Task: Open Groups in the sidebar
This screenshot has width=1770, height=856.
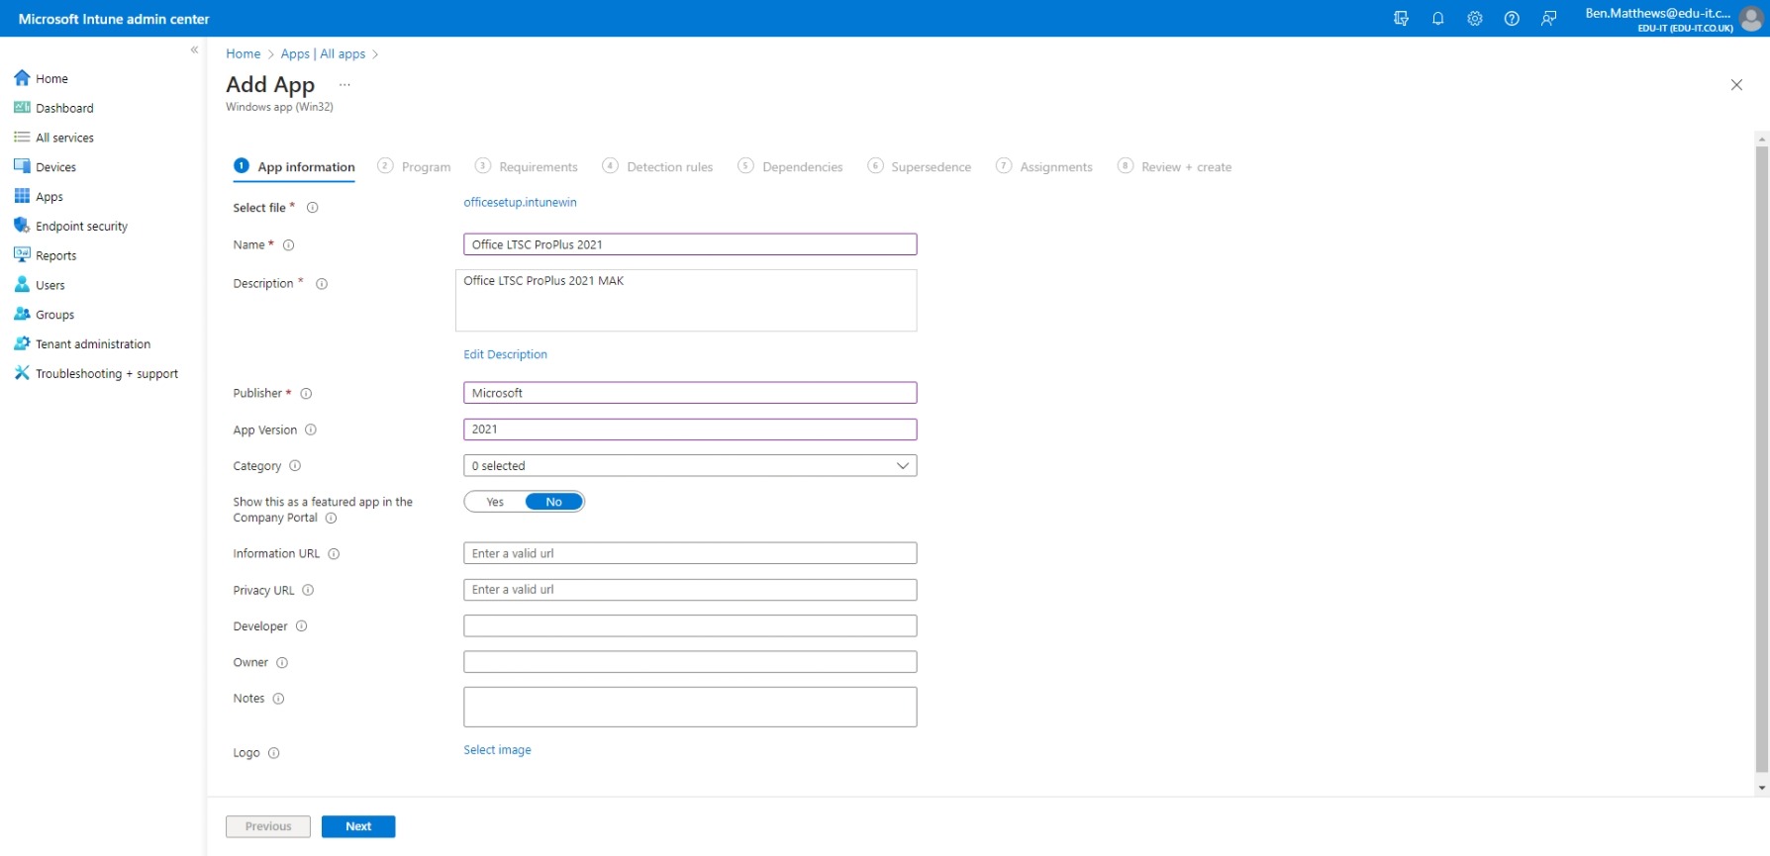Action: point(54,315)
